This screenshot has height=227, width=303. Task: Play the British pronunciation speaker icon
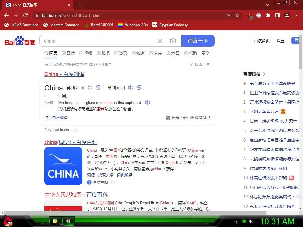click(90, 87)
